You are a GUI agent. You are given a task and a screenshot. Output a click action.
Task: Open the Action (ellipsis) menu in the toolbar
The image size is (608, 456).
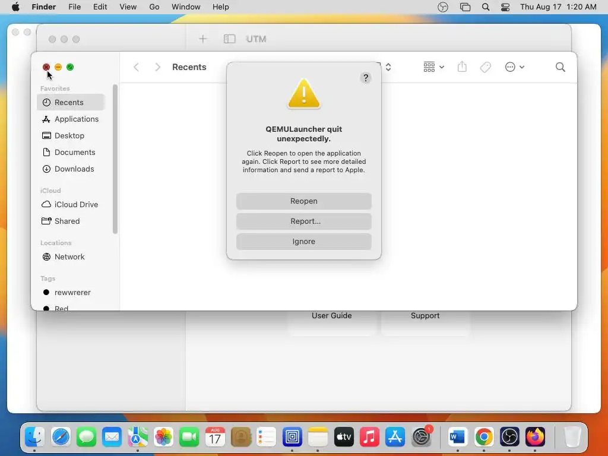tap(515, 67)
